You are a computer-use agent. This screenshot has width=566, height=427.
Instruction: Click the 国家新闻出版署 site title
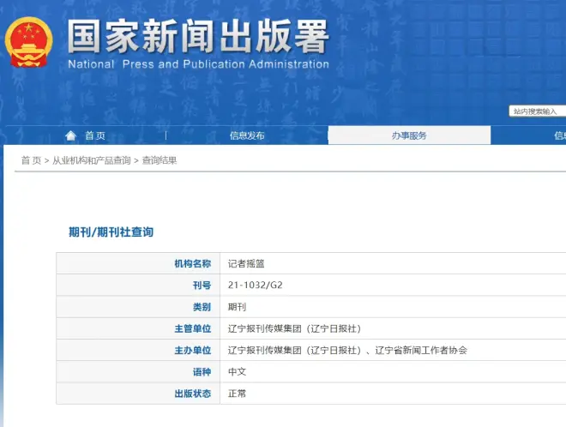[x=198, y=37]
